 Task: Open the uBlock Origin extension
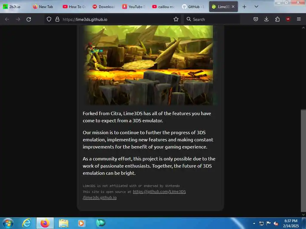[x=288, y=19]
